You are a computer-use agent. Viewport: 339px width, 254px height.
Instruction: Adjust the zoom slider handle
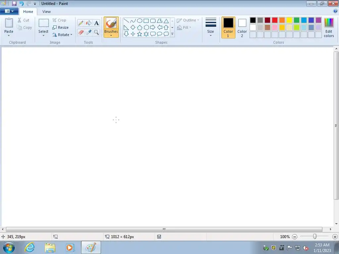click(315, 236)
